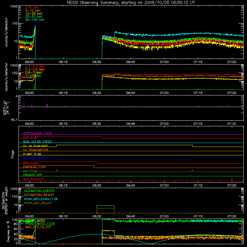Screen dimensions: 247x247
Task: Click 06:15 tick under the GOES-10 panel
Action: 63,124
